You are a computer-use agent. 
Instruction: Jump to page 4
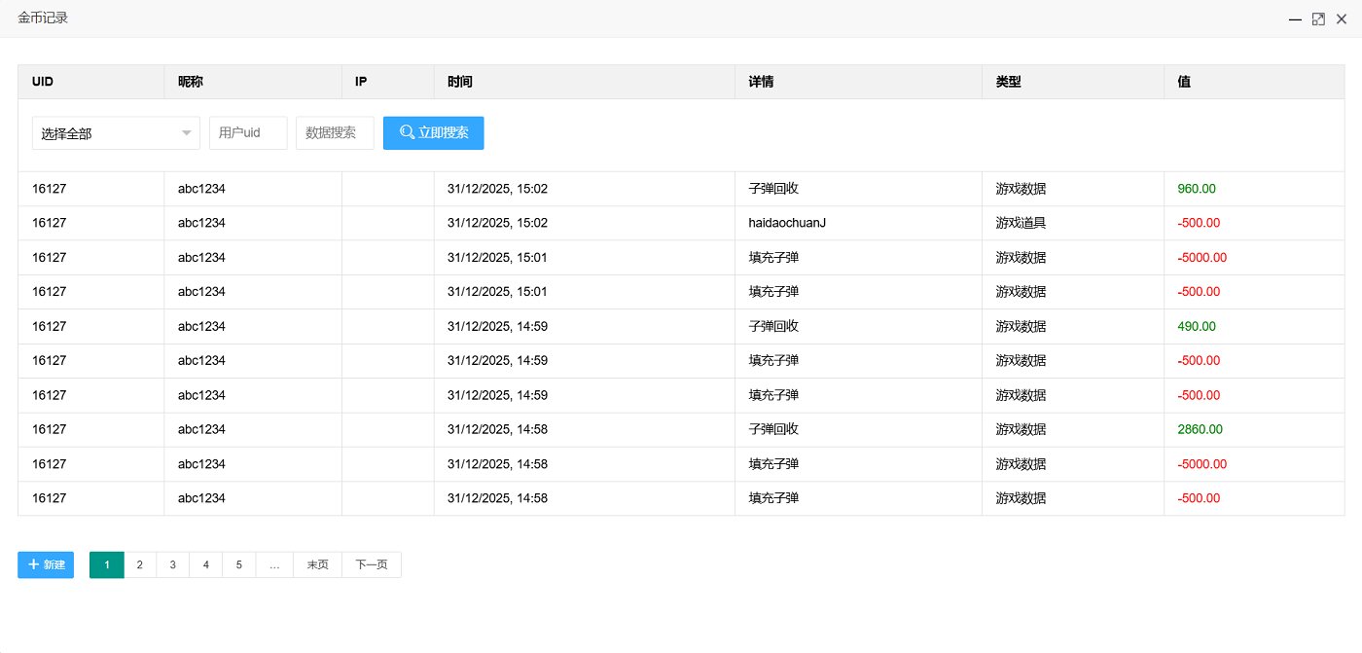(205, 565)
